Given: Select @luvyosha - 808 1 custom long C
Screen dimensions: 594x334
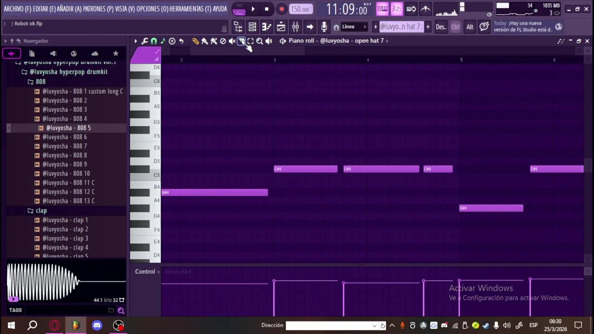Looking at the screenshot, I should point(83,91).
